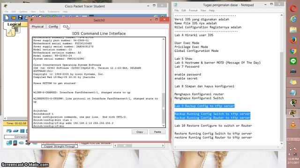
Task: Select WAN cloud device category icon
Action: [21, 143]
